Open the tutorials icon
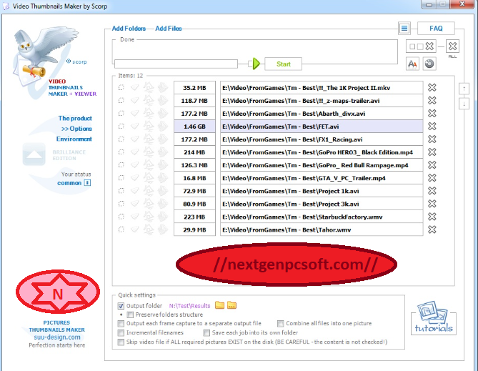 coord(434,319)
